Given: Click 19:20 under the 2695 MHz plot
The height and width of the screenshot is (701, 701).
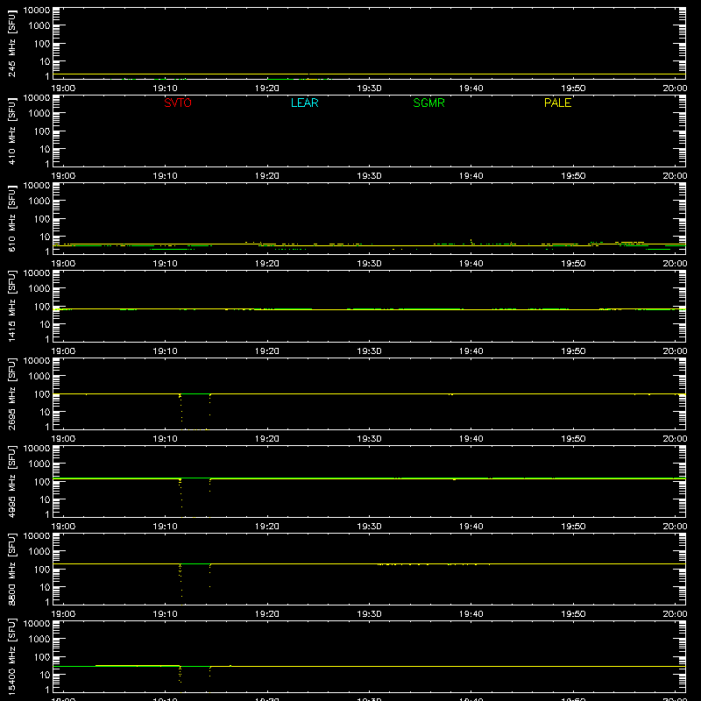Looking at the screenshot, I should (267, 439).
